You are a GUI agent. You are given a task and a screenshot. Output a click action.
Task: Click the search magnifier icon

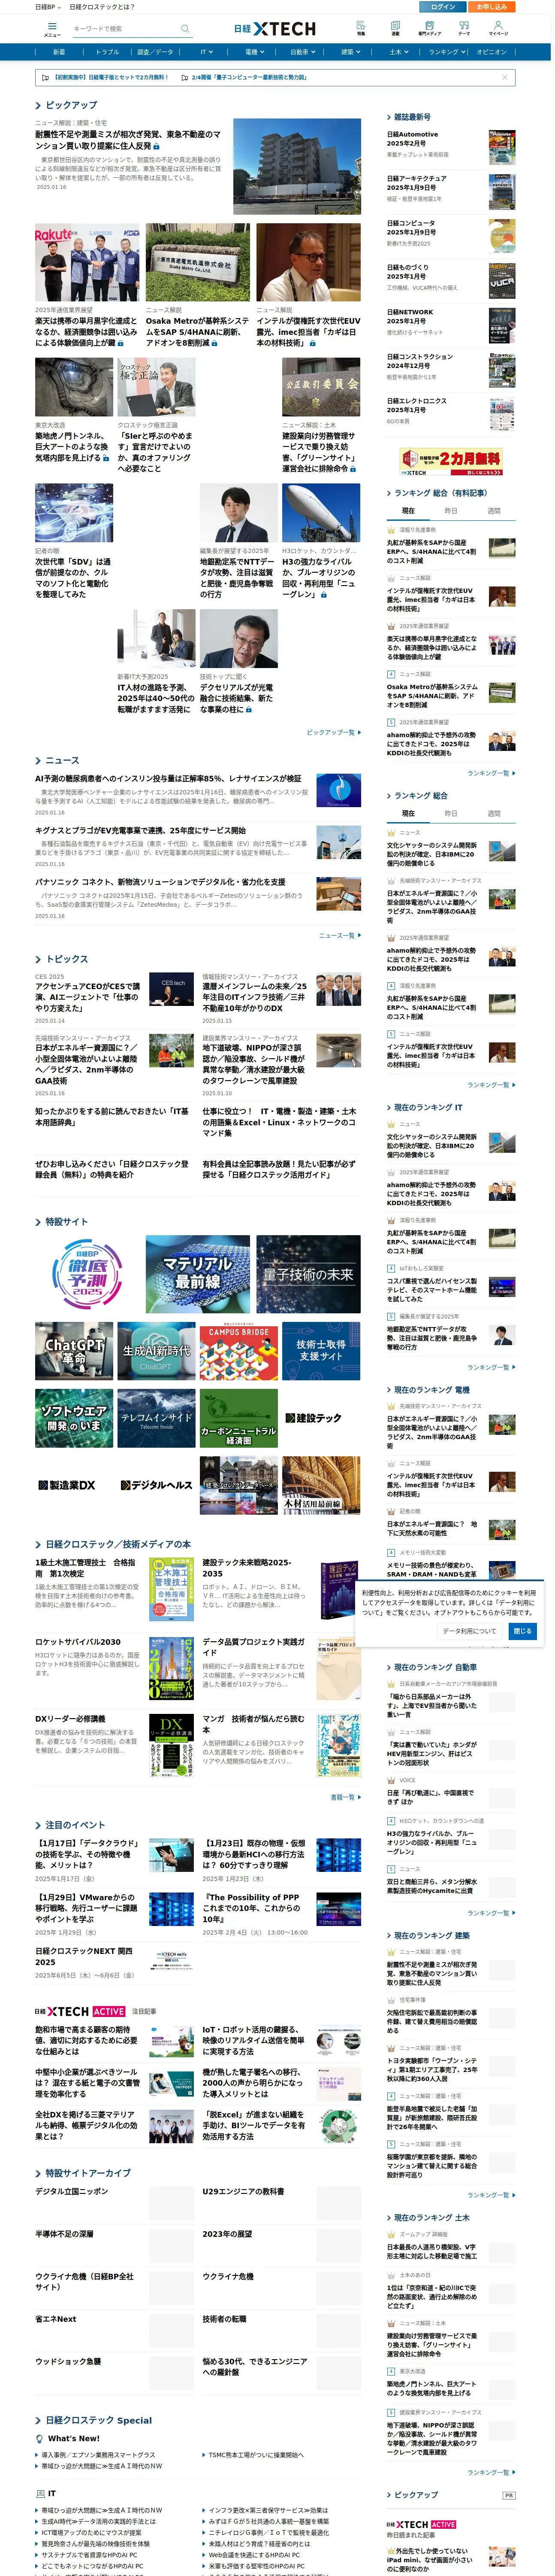[x=185, y=29]
